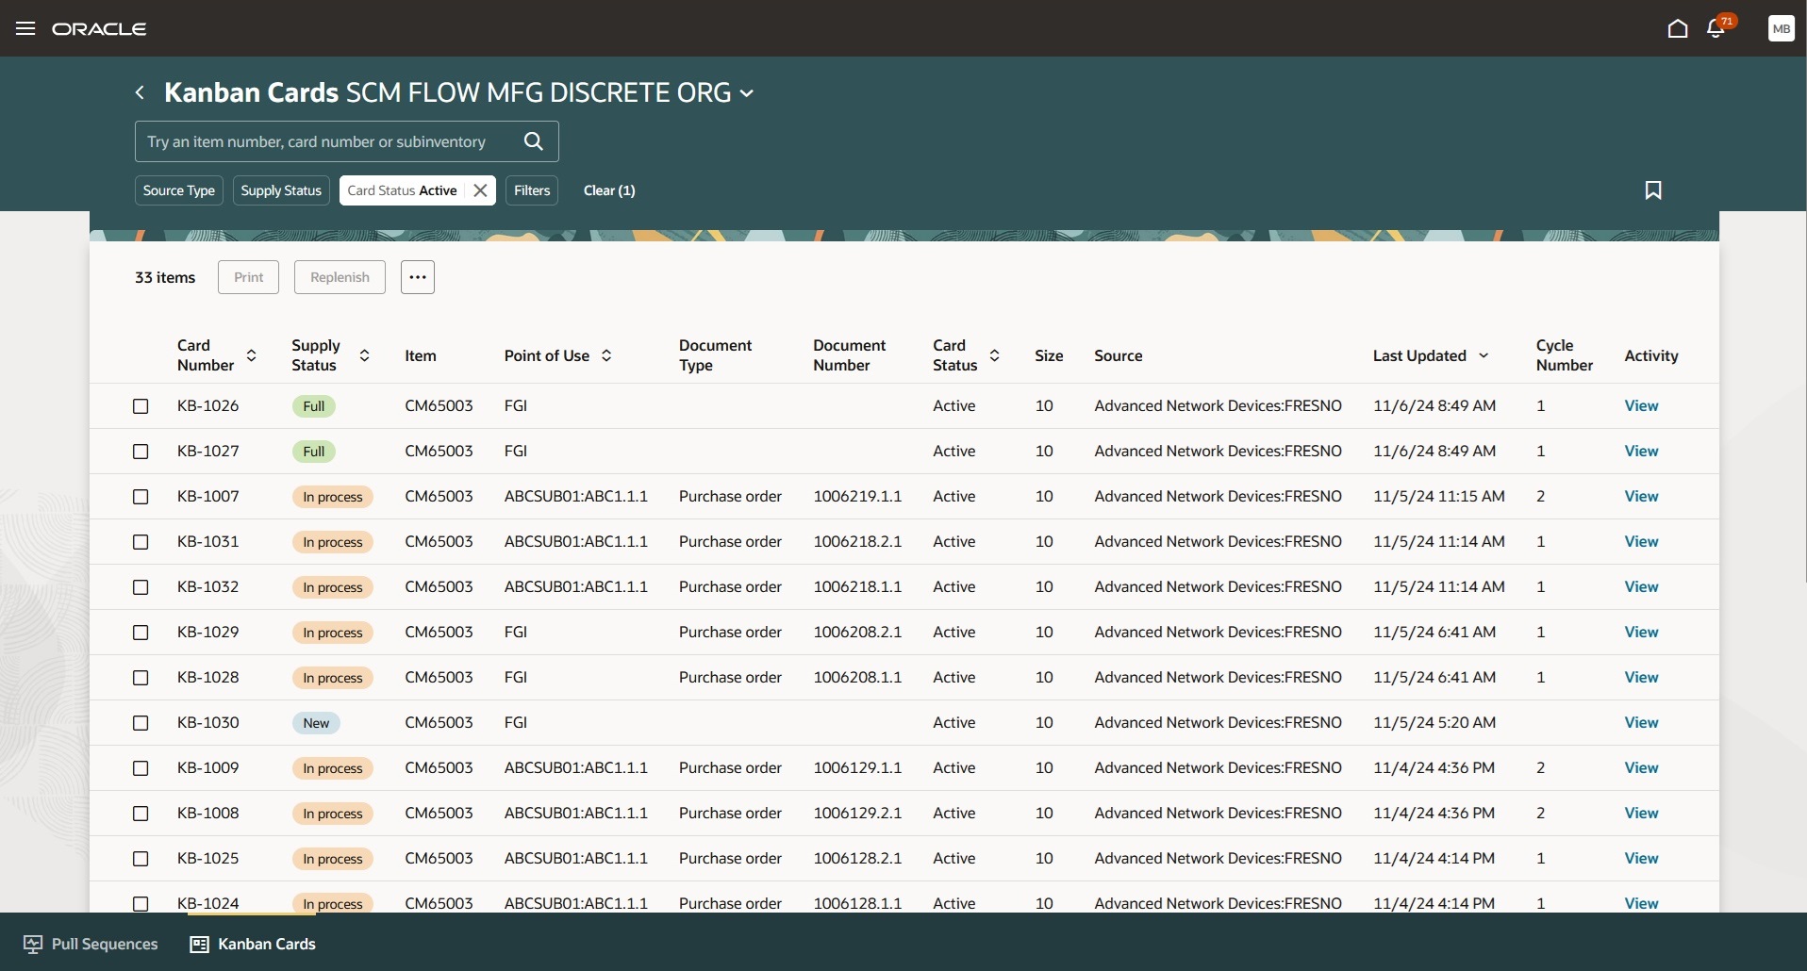This screenshot has width=1807, height=971.
Task: Open the more actions ellipsis menu
Action: [x=418, y=276]
